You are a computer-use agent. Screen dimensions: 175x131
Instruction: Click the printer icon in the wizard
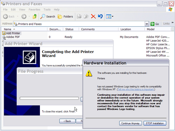(x=29, y=57)
